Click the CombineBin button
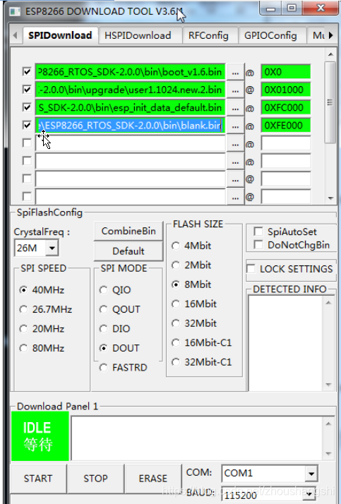Image resolution: width=341 pixels, height=504 pixels. tap(128, 231)
